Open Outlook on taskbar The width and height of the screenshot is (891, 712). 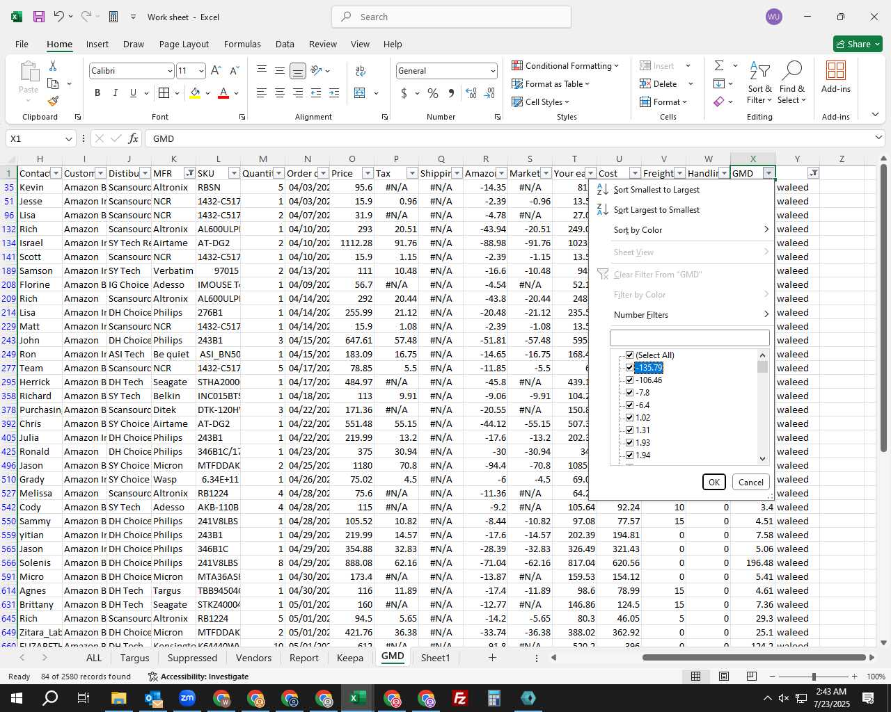click(152, 698)
